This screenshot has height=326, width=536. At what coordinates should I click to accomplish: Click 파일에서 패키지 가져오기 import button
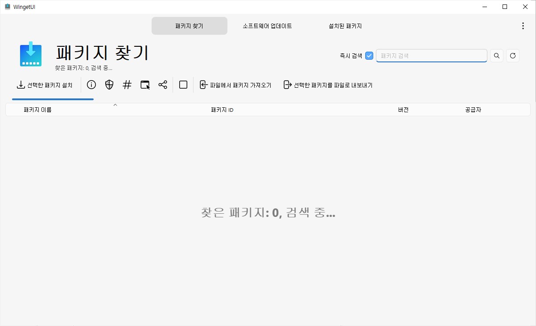point(235,84)
